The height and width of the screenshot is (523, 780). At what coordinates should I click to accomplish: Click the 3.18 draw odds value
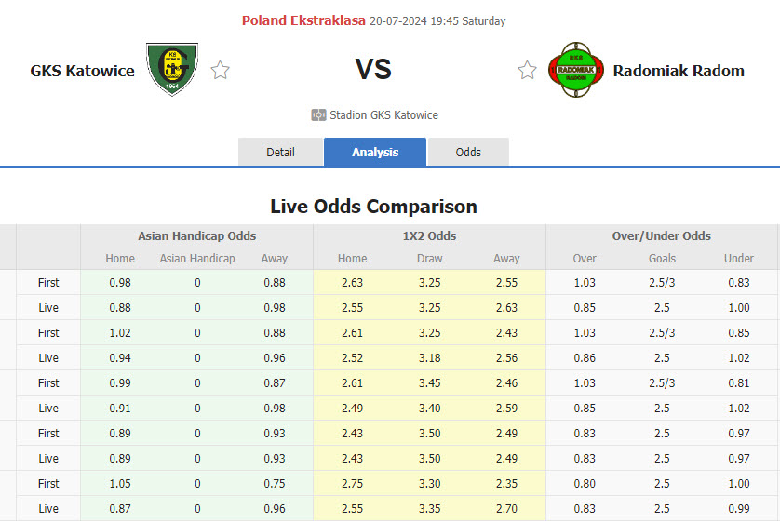coord(429,358)
